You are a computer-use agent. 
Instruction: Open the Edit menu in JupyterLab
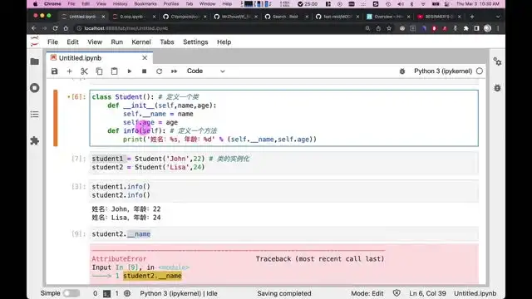pos(72,42)
